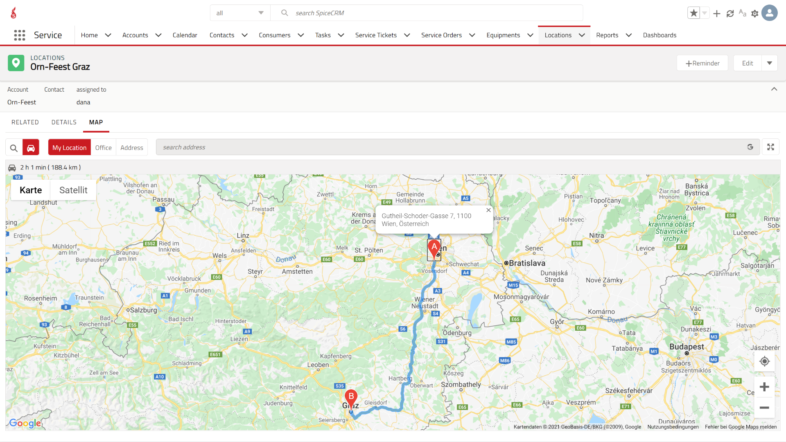The height and width of the screenshot is (442, 786).
Task: Click the map search magnifier icon
Action: pyautogui.click(x=14, y=148)
